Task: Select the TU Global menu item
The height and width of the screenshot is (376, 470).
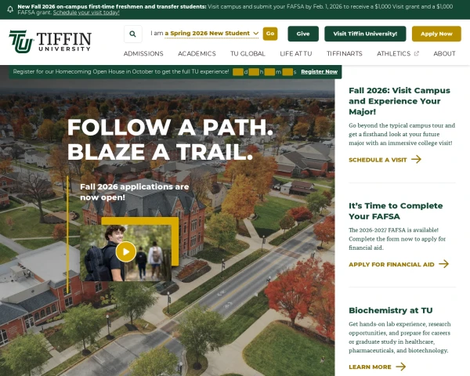Action: (x=248, y=54)
